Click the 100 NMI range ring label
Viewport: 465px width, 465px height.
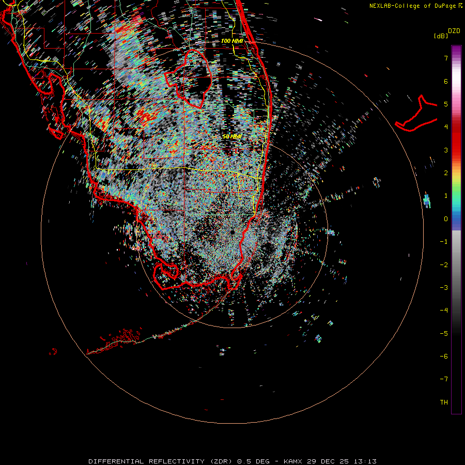tap(232, 41)
